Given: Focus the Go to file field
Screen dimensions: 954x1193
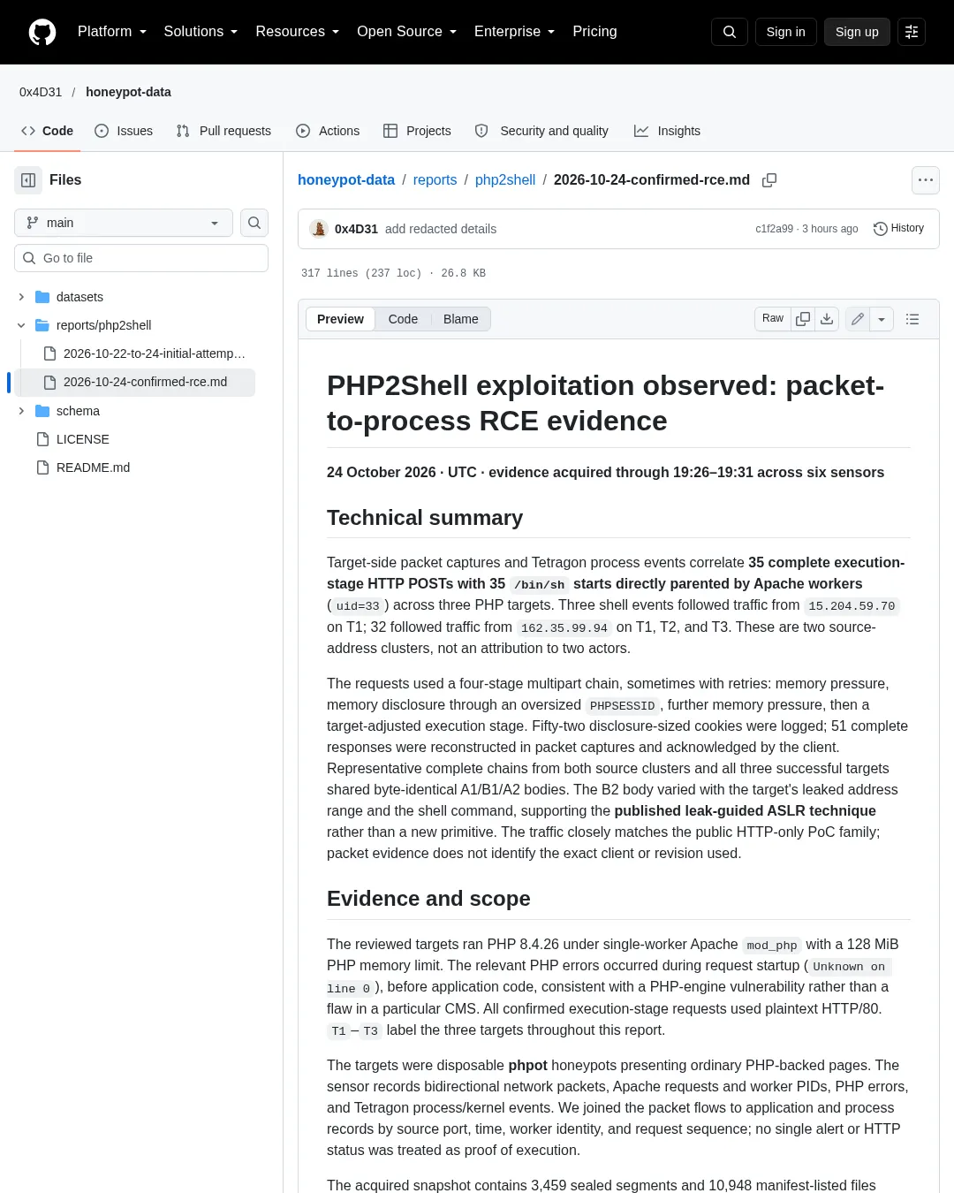Looking at the screenshot, I should (141, 258).
